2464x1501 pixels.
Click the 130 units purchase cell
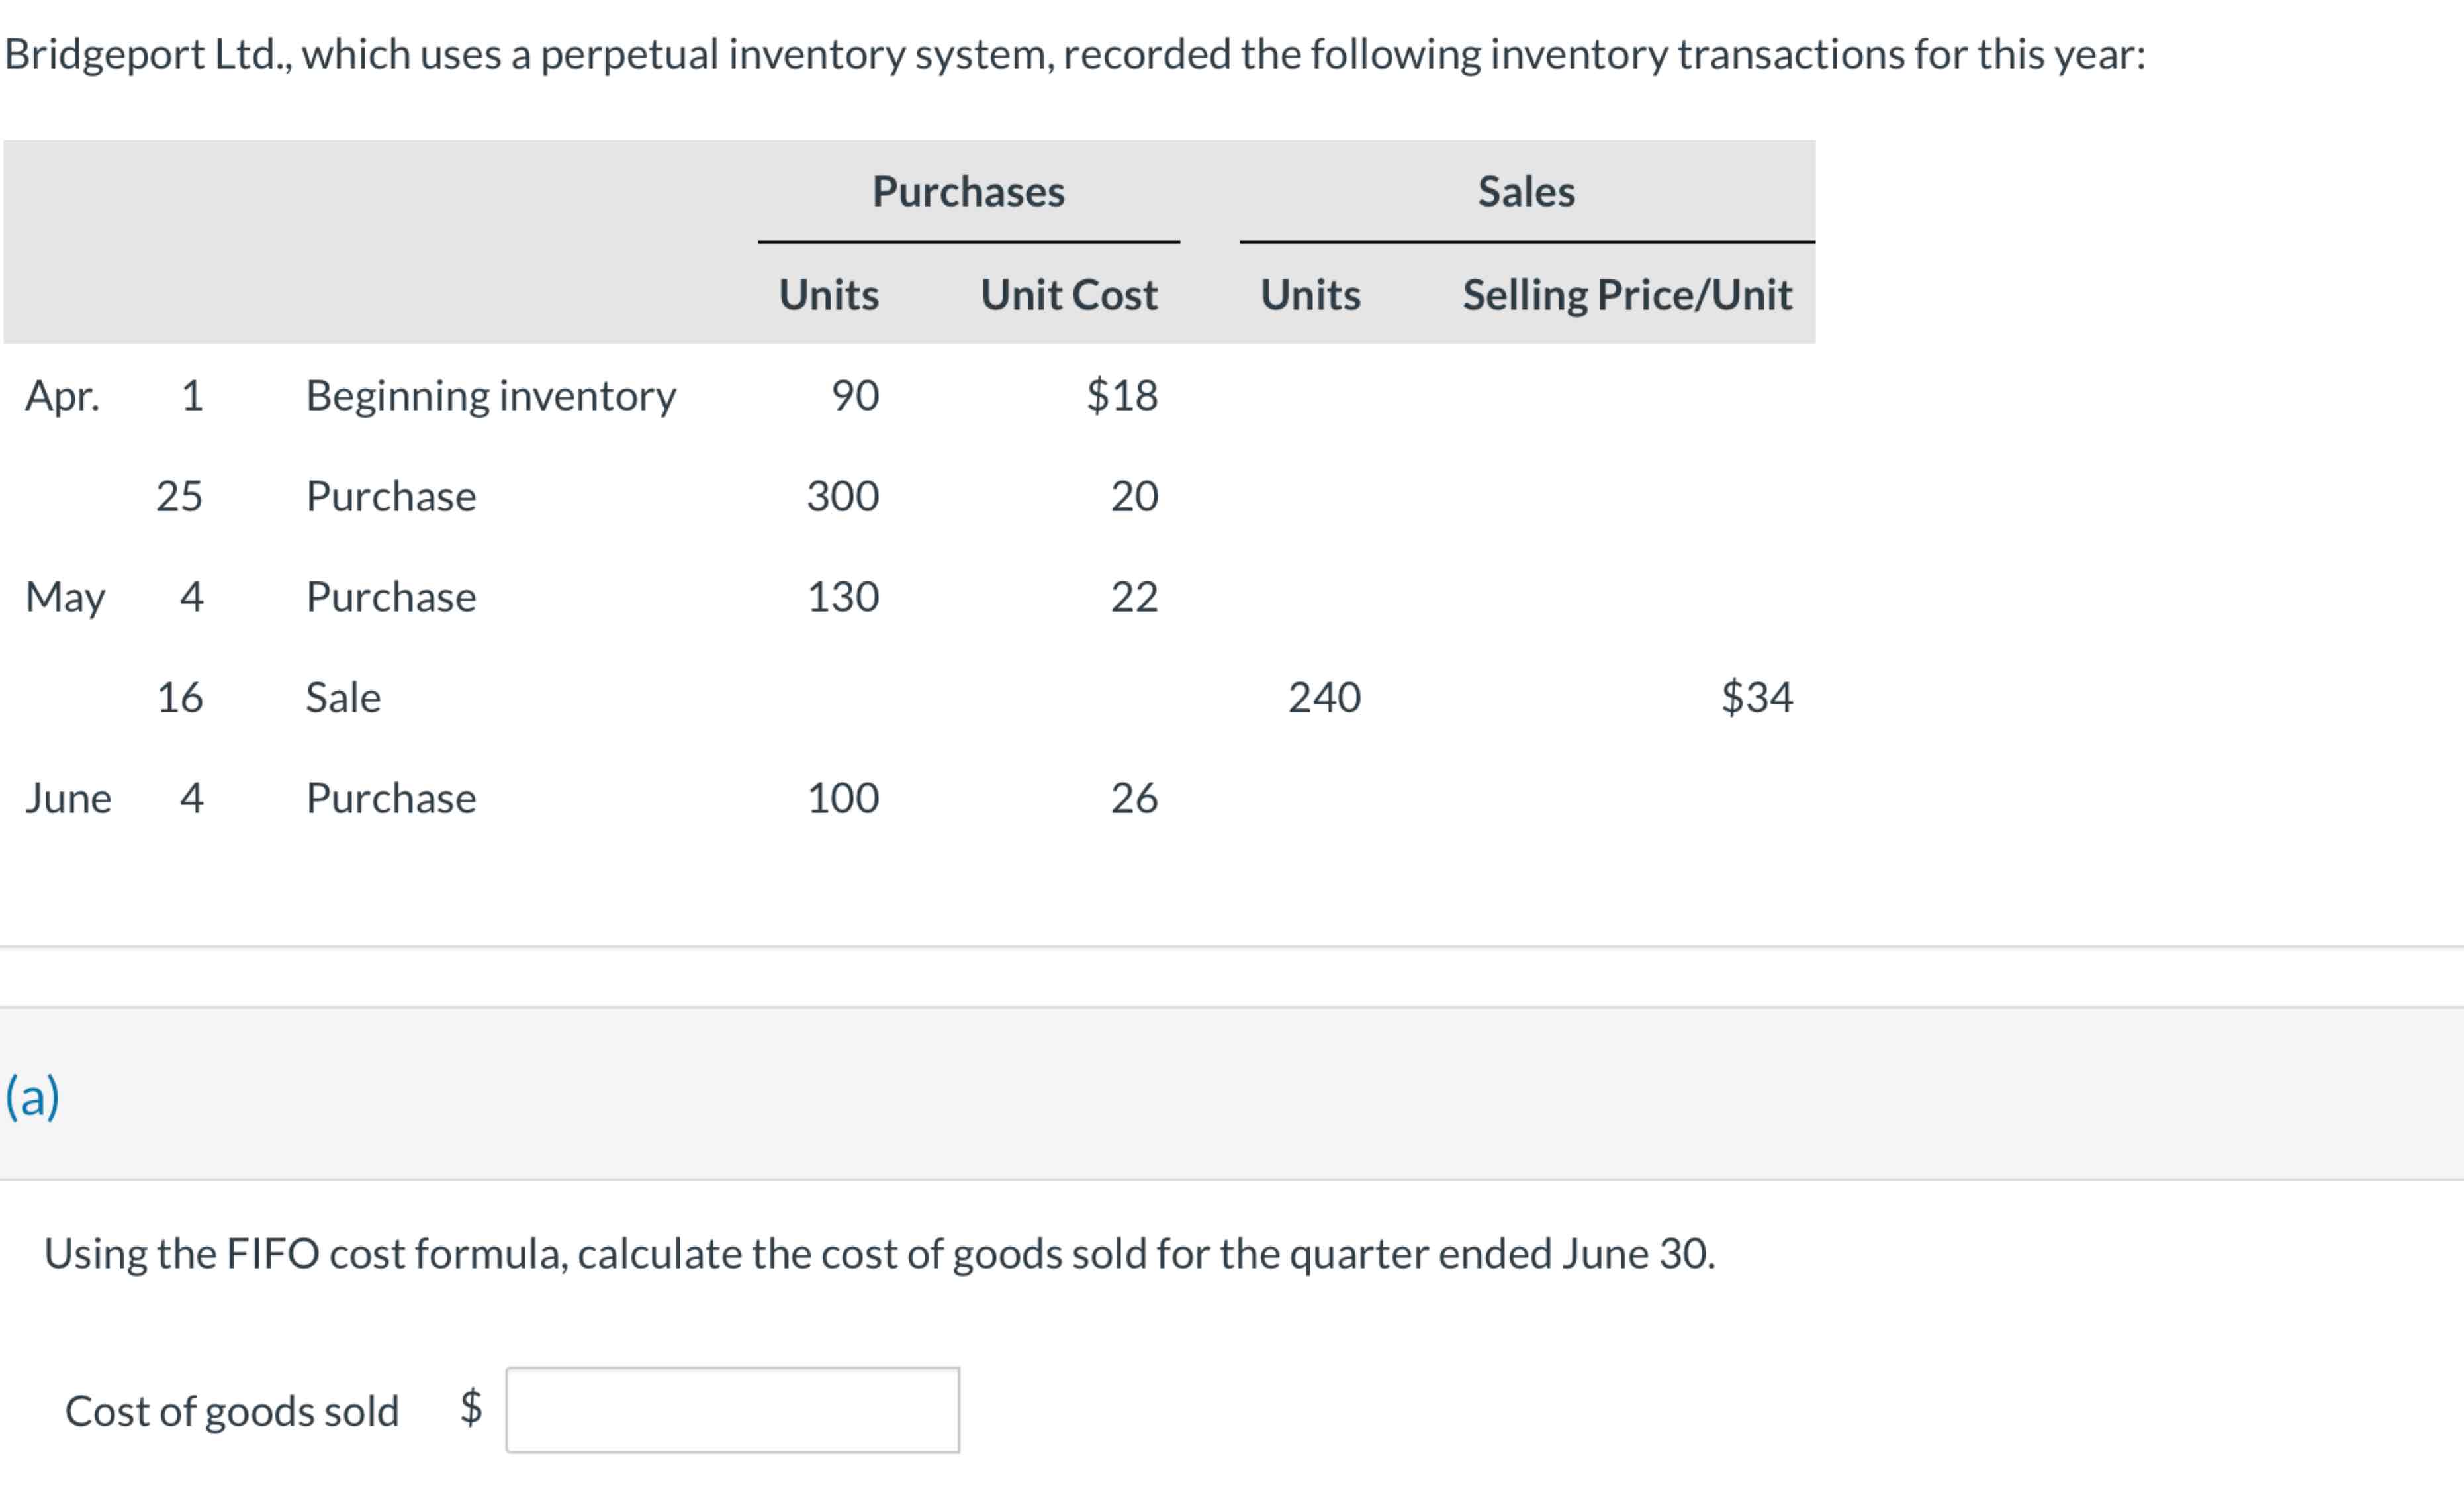point(843,597)
